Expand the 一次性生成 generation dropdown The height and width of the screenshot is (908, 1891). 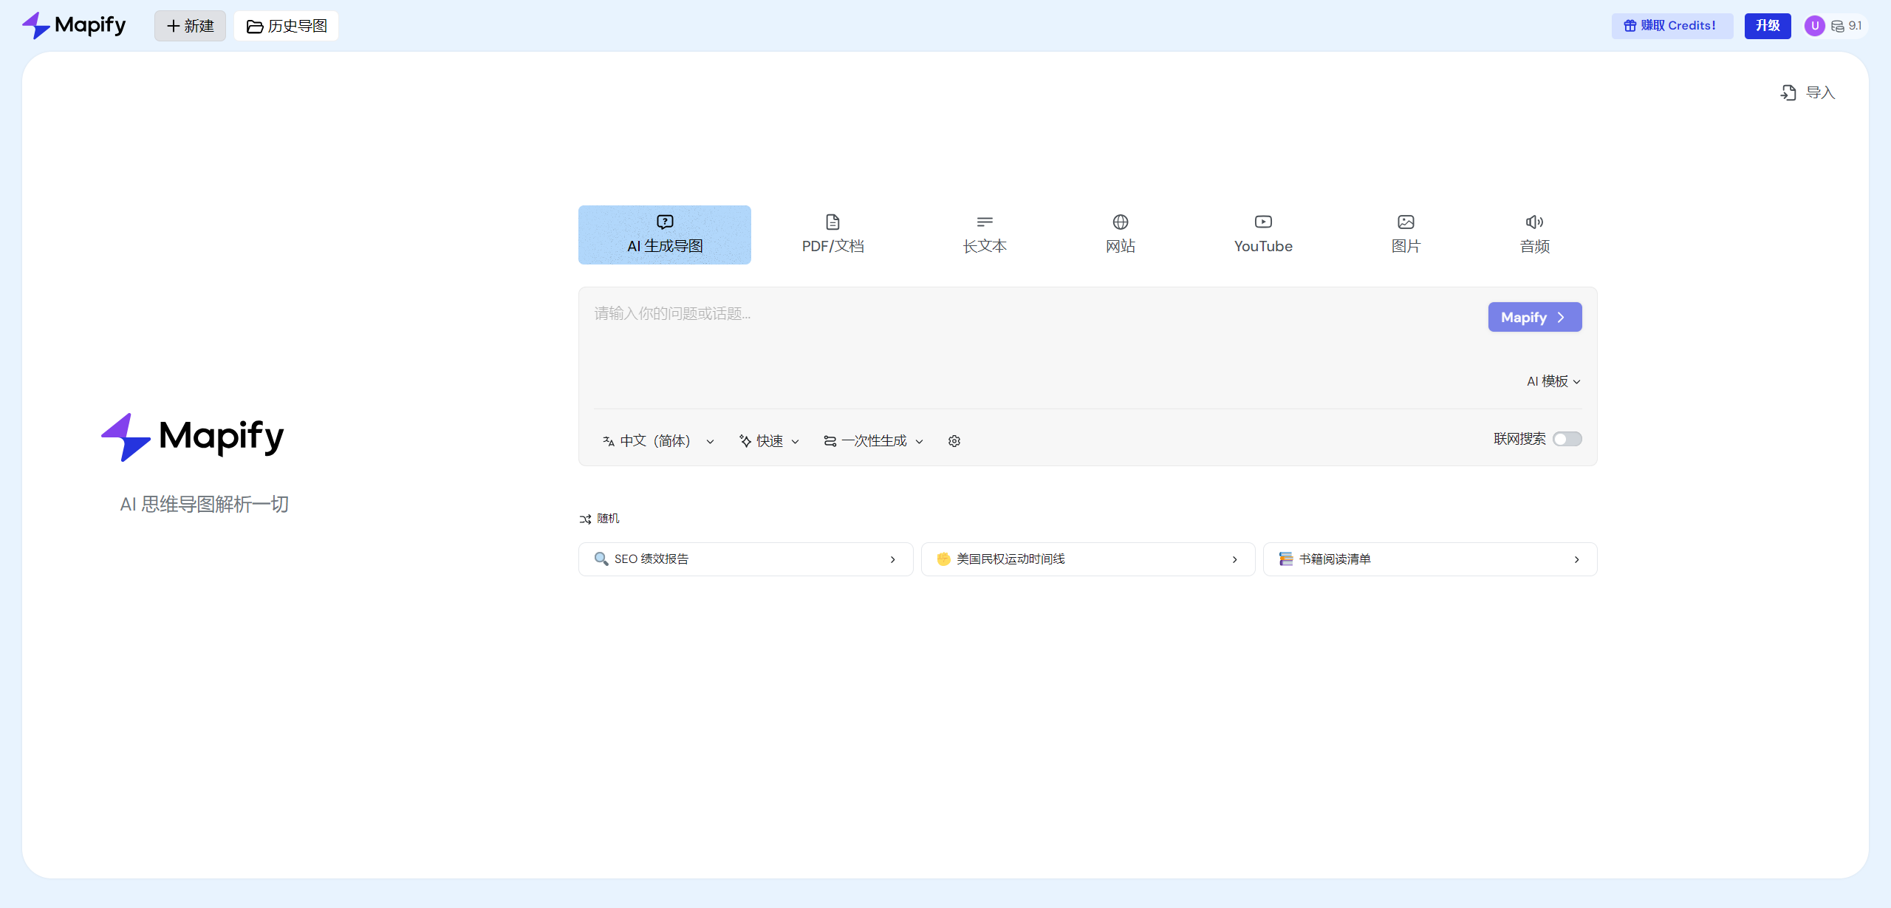873,441
